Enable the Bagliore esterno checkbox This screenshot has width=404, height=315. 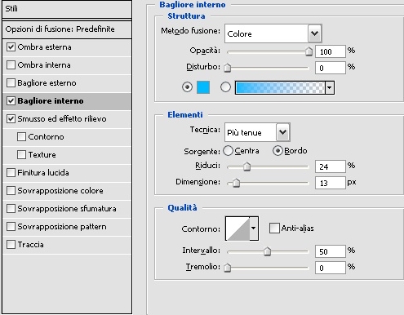click(x=11, y=83)
